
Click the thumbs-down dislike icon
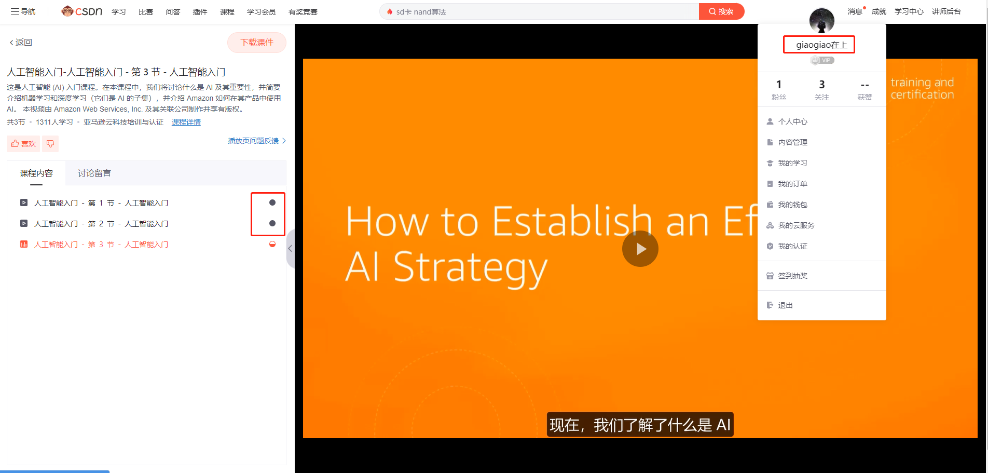tap(50, 143)
